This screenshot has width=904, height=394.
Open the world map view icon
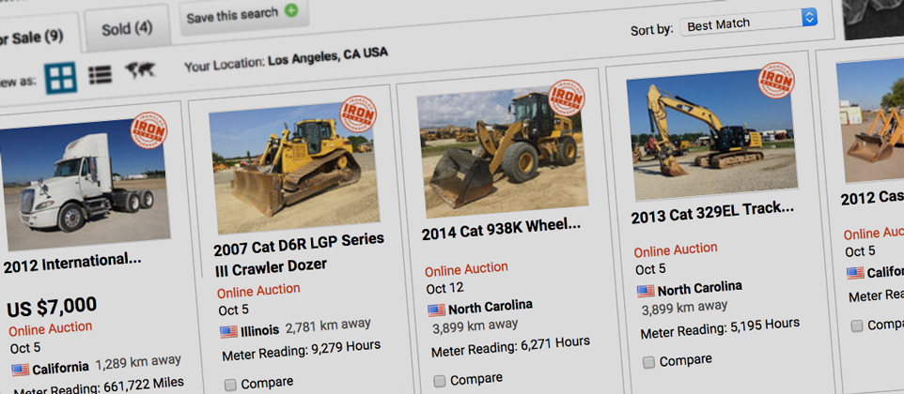pos(140,70)
